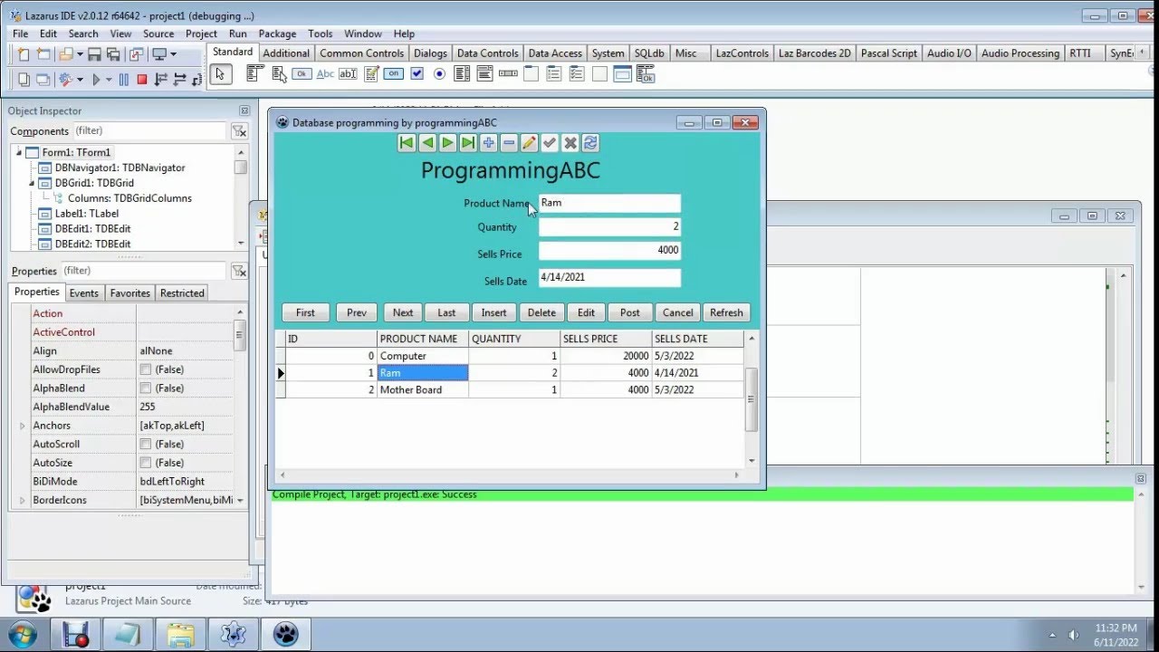Click the Insert button on the form
This screenshot has width=1159, height=652.
point(493,312)
